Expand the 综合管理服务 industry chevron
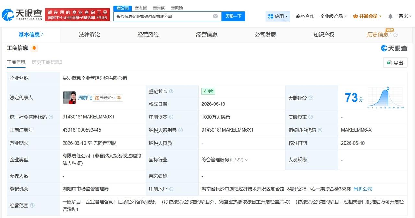The image size is (415, 218). click(x=247, y=160)
